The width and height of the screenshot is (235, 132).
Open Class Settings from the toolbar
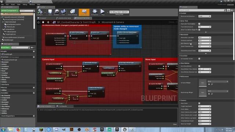point(73,12)
